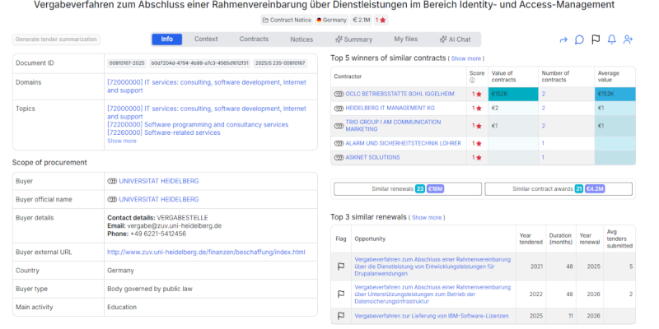The image size is (659, 329).
Task: Open the IBM-Software-Lizenzen opportunity link
Action: 431,316
